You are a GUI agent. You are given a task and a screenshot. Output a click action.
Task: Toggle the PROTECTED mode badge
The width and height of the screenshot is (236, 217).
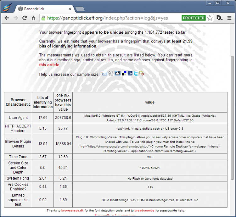[x=194, y=18]
